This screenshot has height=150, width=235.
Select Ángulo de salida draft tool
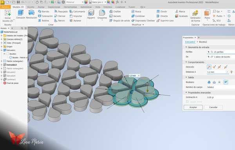[x=119, y=20]
